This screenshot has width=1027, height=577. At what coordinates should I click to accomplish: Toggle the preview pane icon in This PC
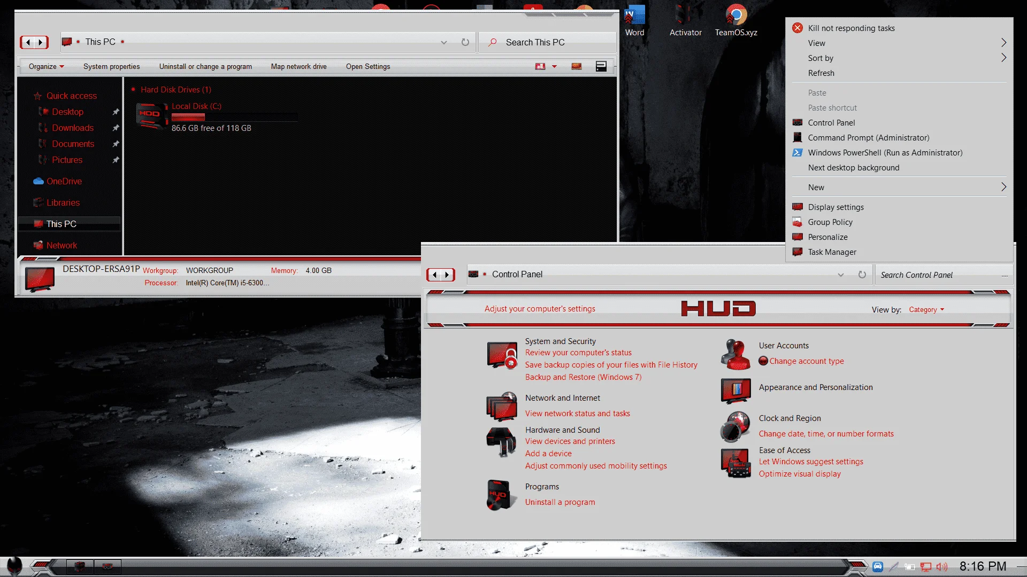click(577, 66)
